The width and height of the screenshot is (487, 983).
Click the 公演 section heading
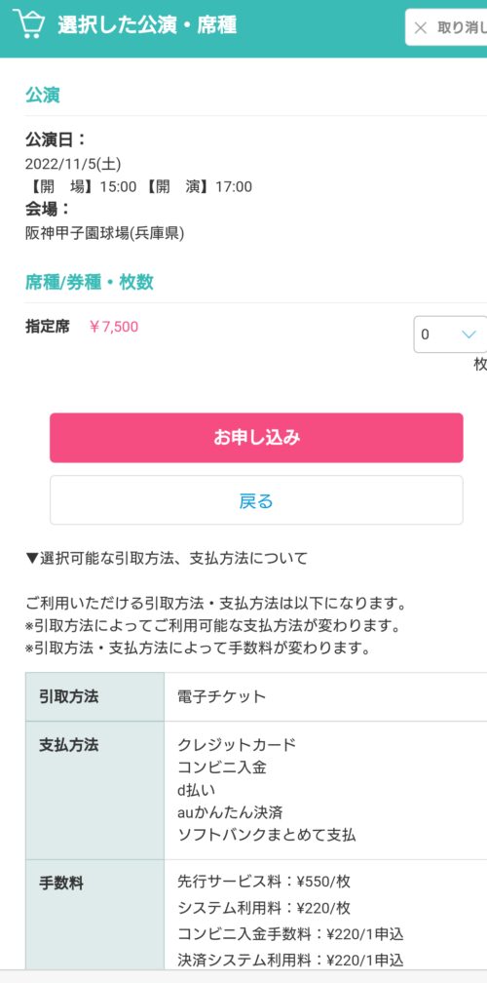point(43,96)
